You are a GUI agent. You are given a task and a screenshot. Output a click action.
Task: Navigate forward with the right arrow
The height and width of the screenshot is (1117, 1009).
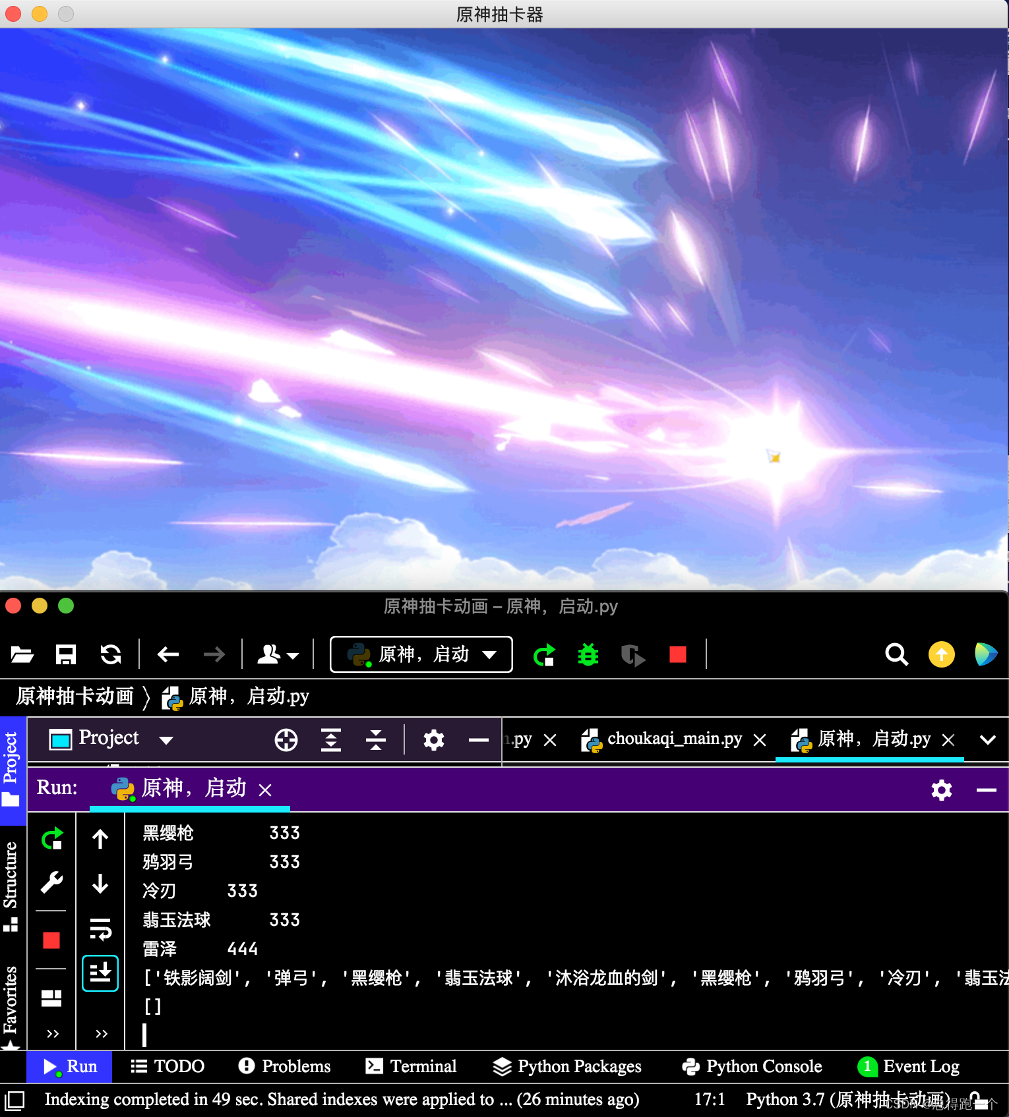[214, 654]
